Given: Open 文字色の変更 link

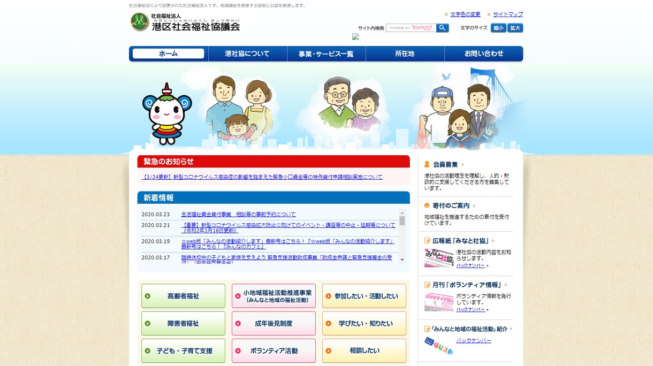Looking at the screenshot, I should (x=465, y=14).
